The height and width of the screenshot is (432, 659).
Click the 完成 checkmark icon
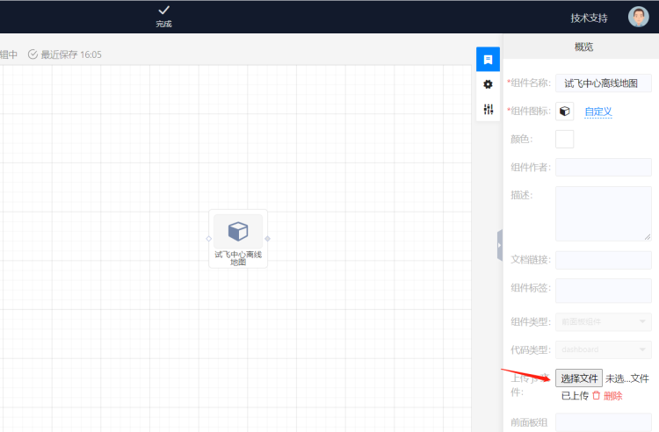[163, 10]
